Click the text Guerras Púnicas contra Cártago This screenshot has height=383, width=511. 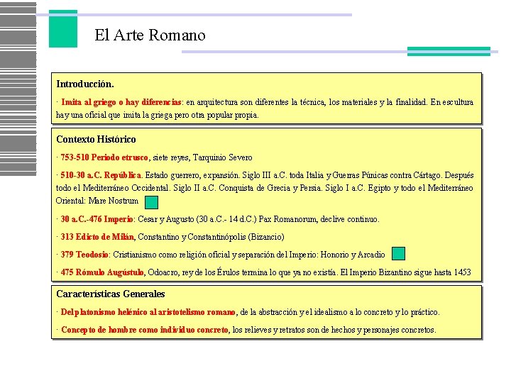pos(388,175)
